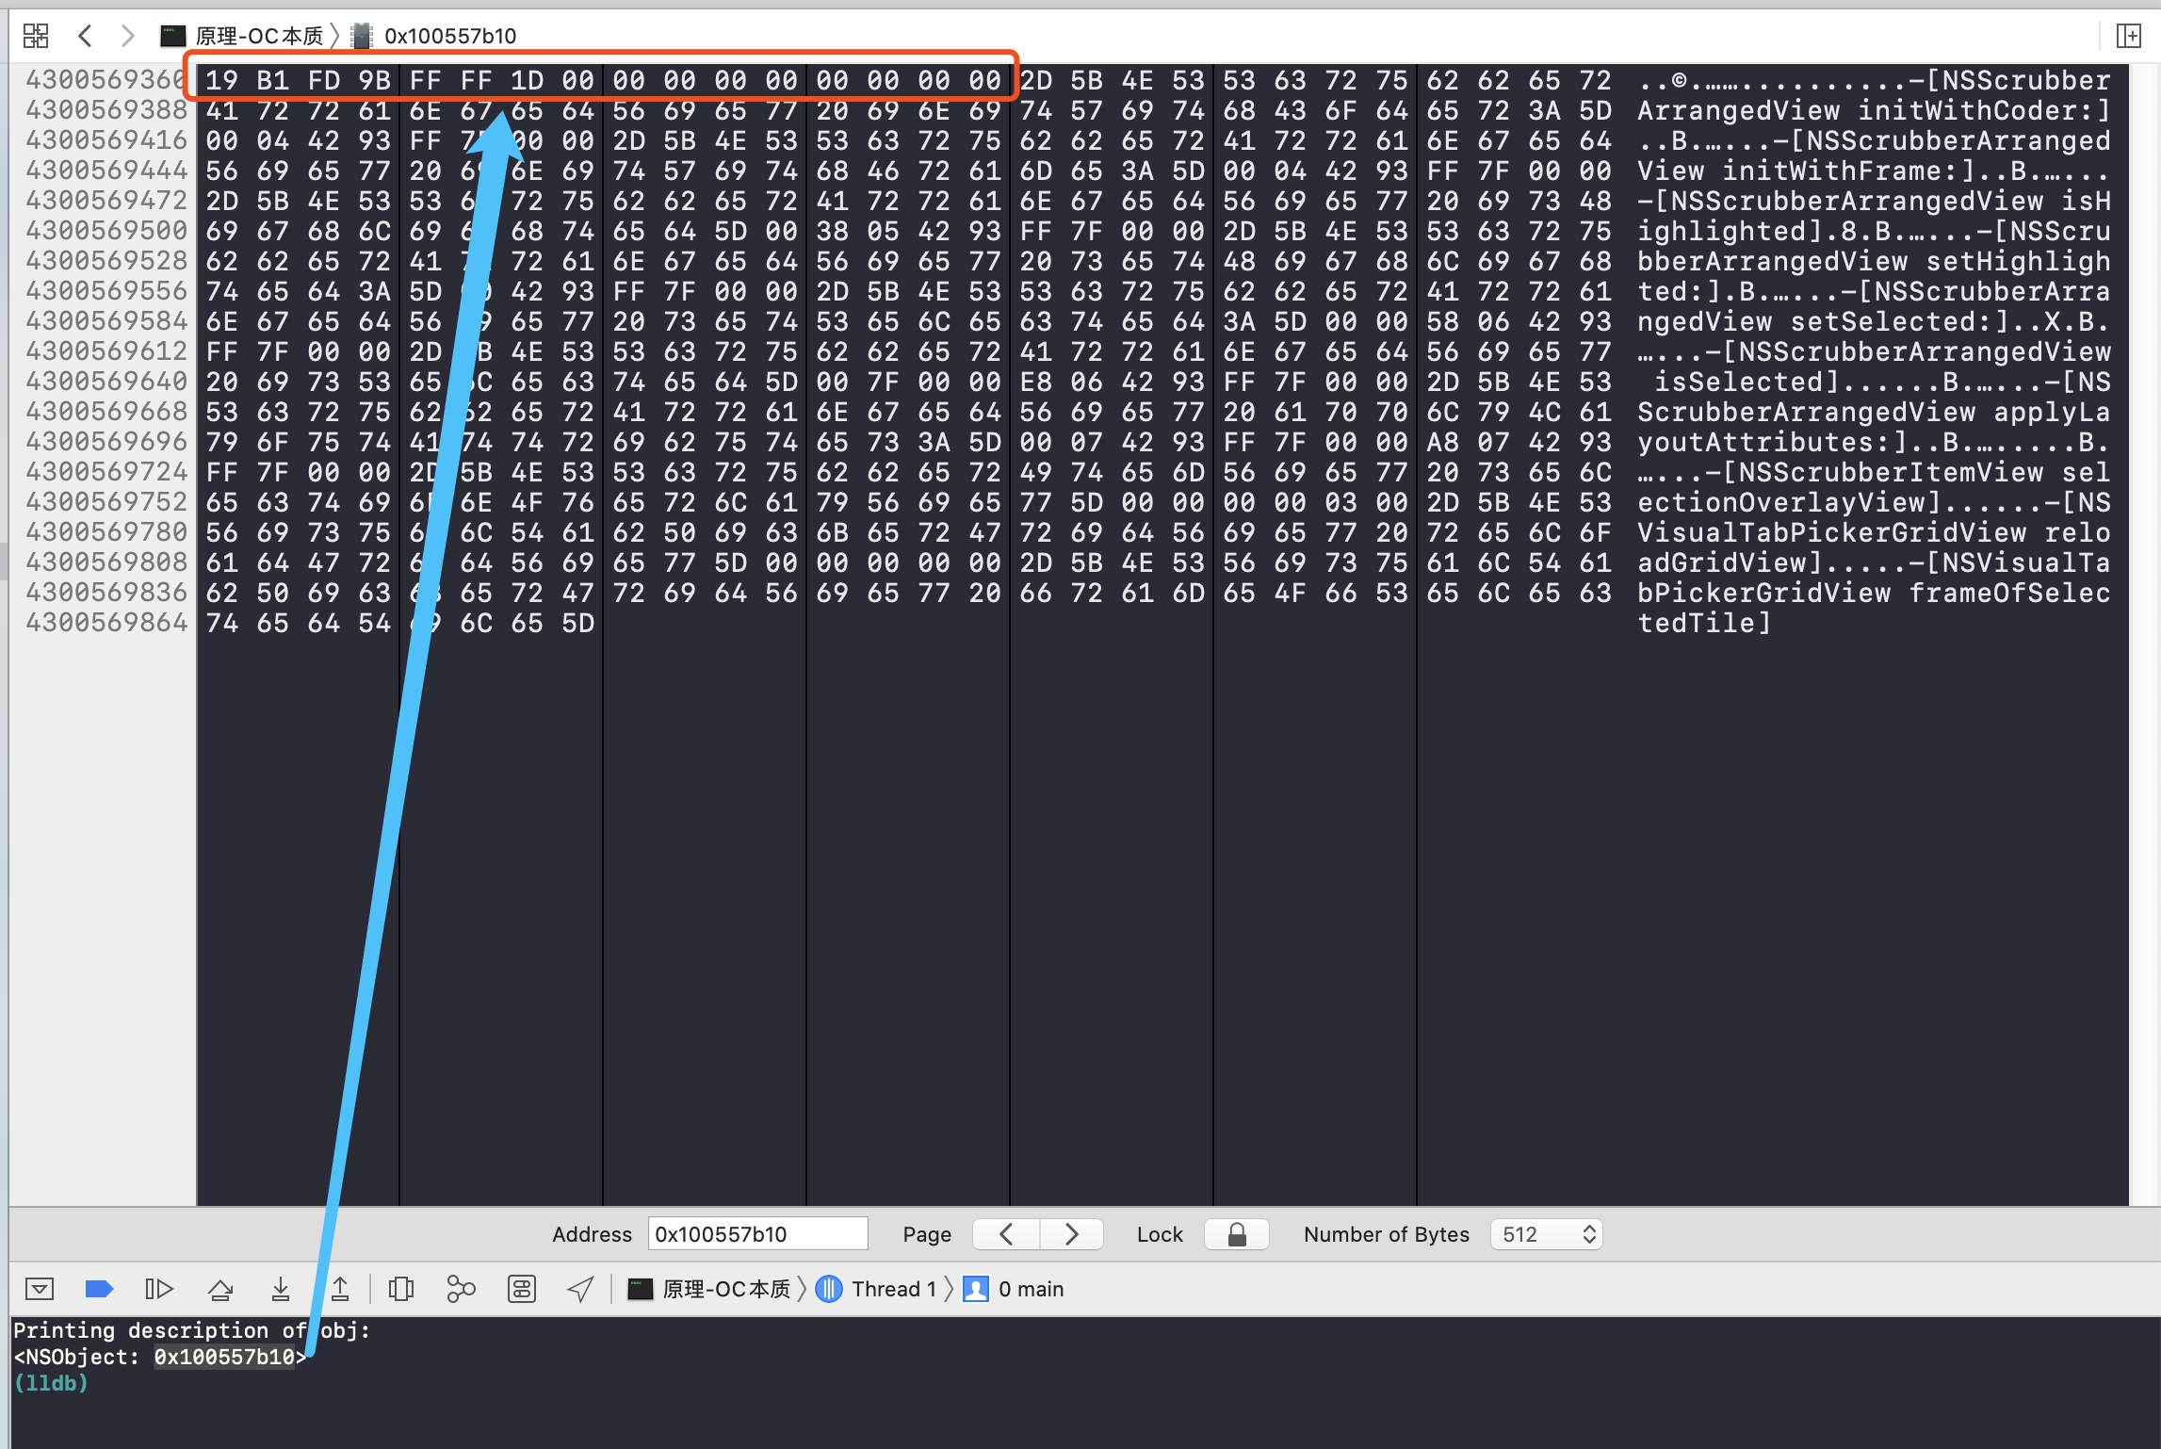Open Debug View Hierarchy
This screenshot has height=1449, width=2161.
point(401,1288)
